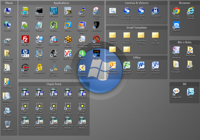Open R65 Smart Dashboard shortcut
Viewport: 200px width, 140px height.
[25, 92]
